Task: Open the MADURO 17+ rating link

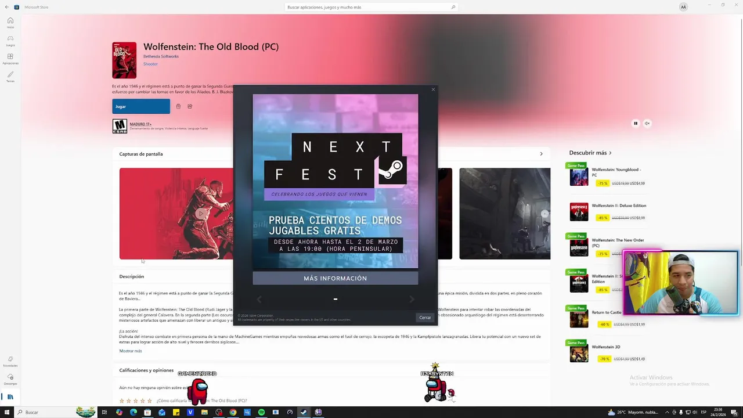Action: 140,124
